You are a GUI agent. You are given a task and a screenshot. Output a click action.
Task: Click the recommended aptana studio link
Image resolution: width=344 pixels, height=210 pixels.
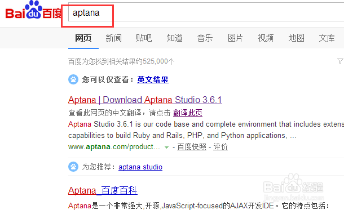coord(140,167)
